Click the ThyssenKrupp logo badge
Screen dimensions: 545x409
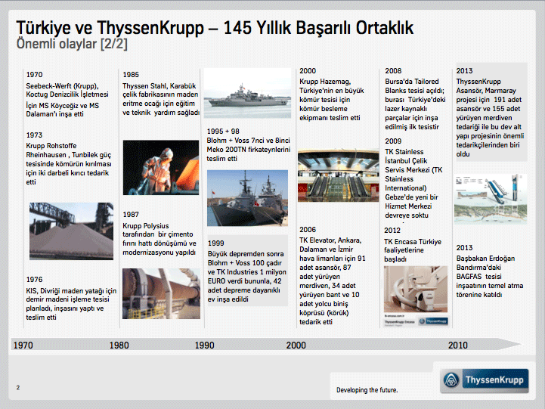pyautogui.click(x=485, y=381)
